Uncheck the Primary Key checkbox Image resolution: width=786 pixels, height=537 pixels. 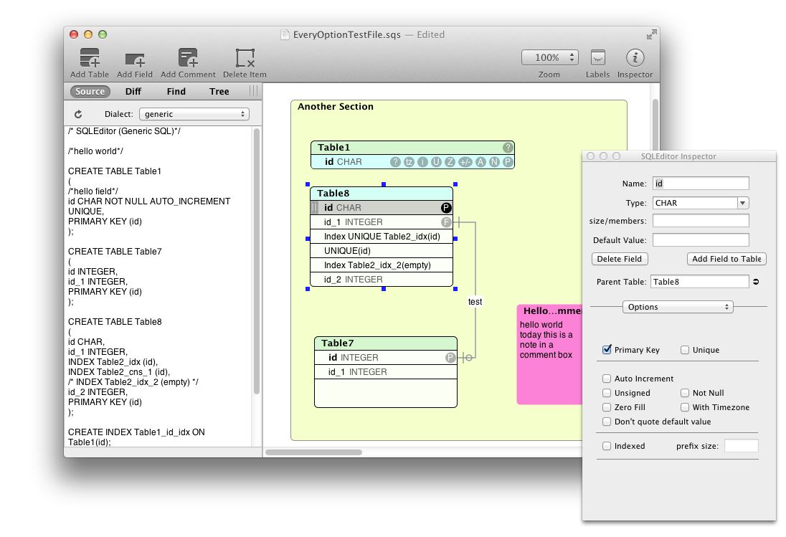coord(606,350)
